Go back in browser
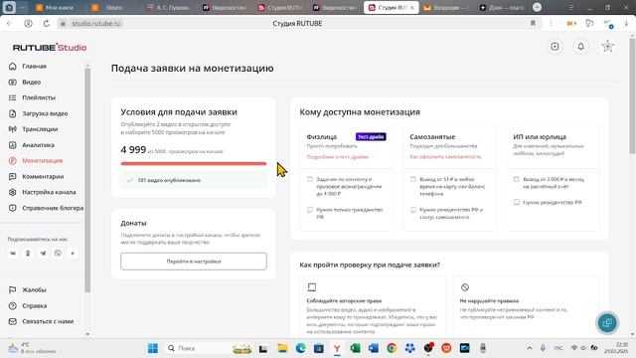This screenshot has width=636, height=358. (x=9, y=24)
